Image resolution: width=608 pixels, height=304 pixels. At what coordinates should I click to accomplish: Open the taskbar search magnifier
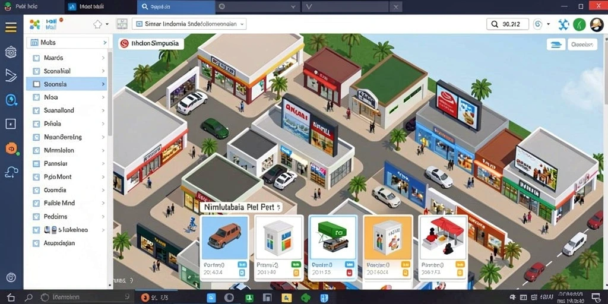coord(28,297)
